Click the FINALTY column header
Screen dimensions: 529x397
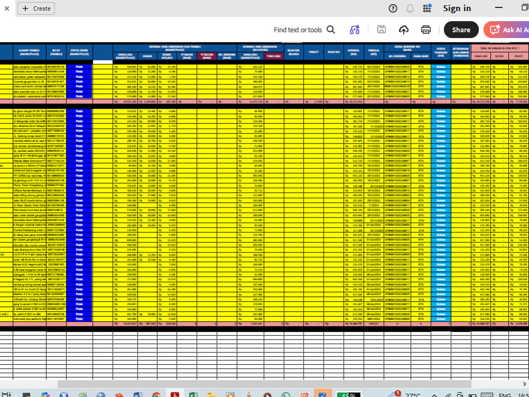(313, 52)
